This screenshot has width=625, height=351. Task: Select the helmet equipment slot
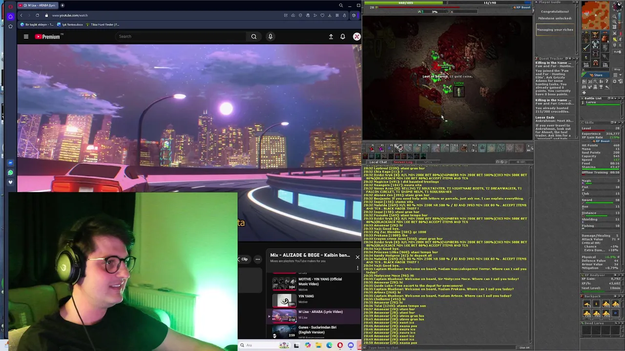point(596,35)
